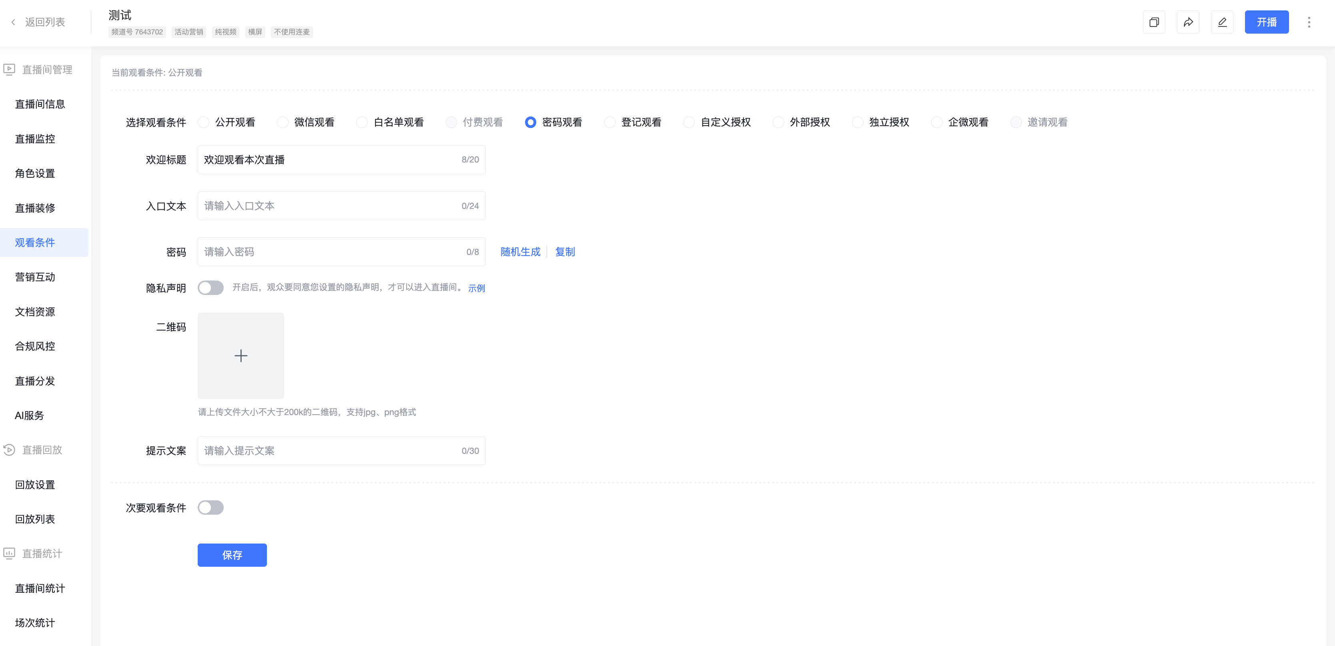
Task: Open 回放列表 in the sidebar
Action: point(35,519)
